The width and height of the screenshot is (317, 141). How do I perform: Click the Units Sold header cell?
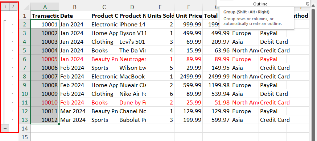coord(160,16)
